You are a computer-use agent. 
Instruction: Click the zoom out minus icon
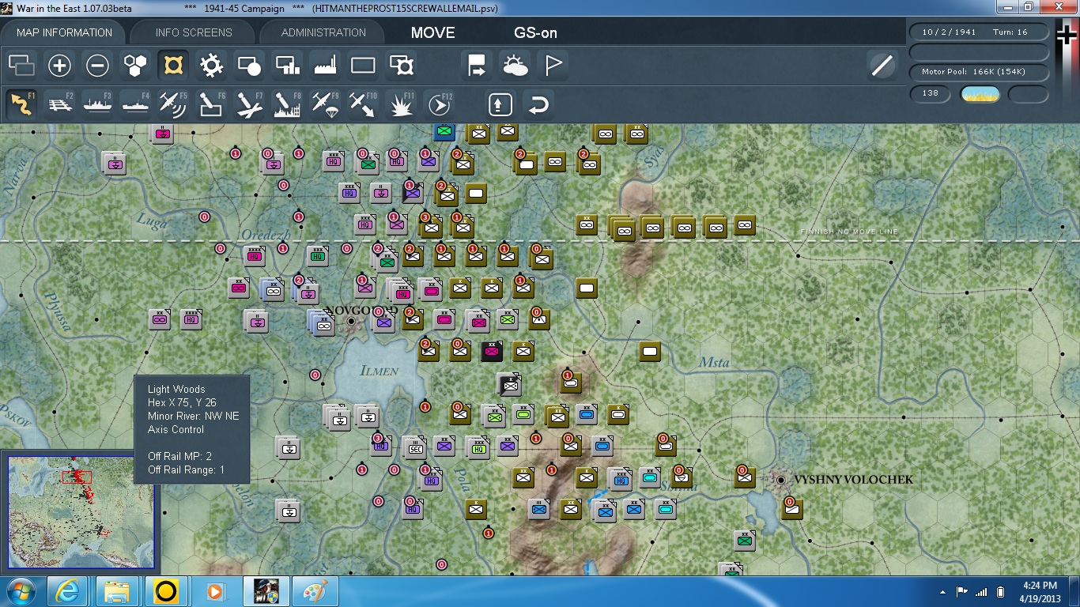[97, 66]
